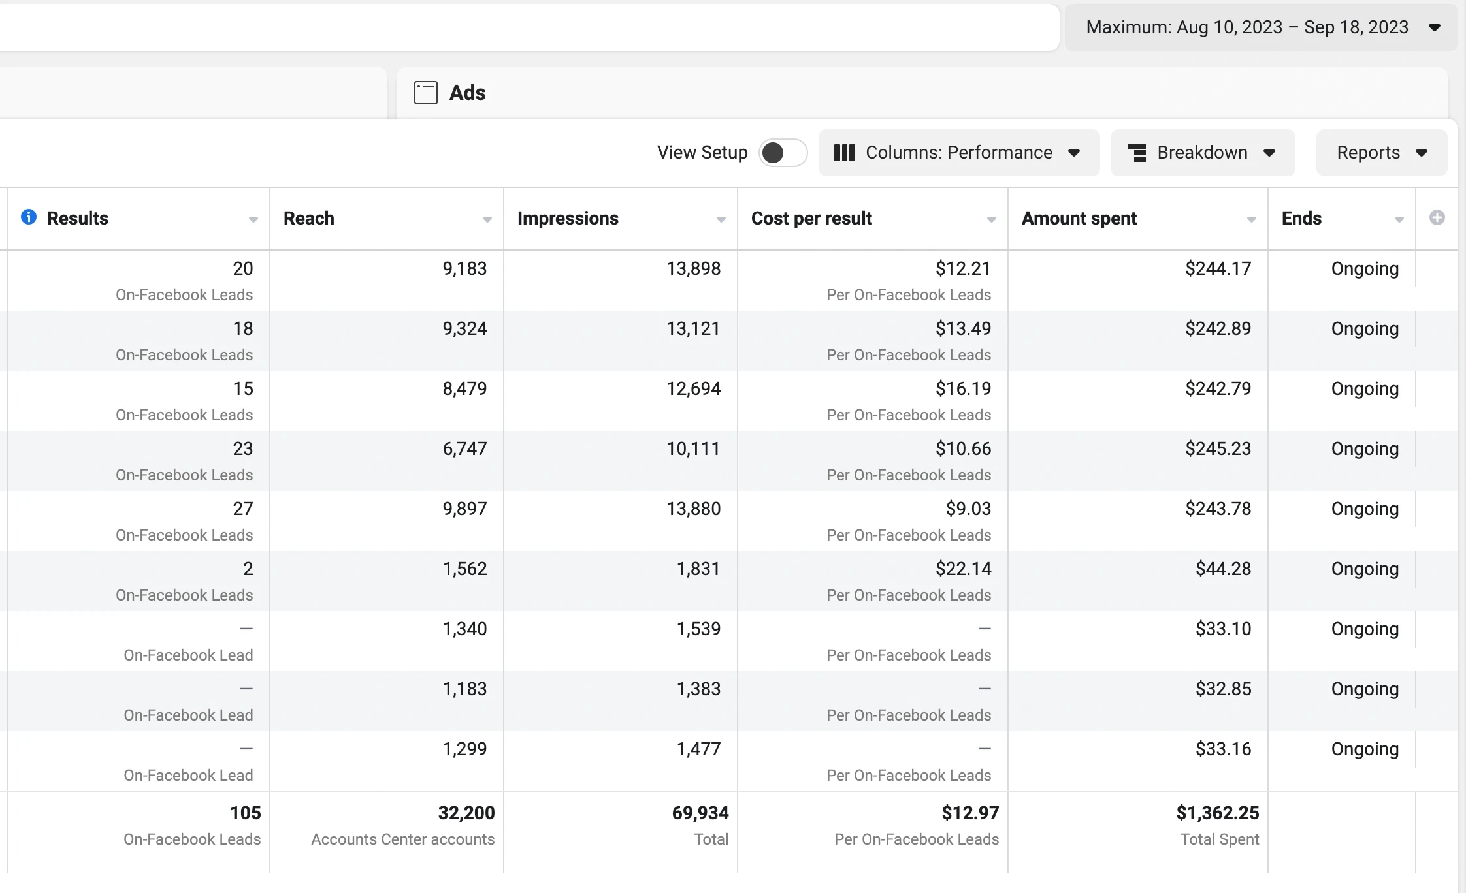
Task: Open Cost per result column arrow
Action: (x=992, y=219)
